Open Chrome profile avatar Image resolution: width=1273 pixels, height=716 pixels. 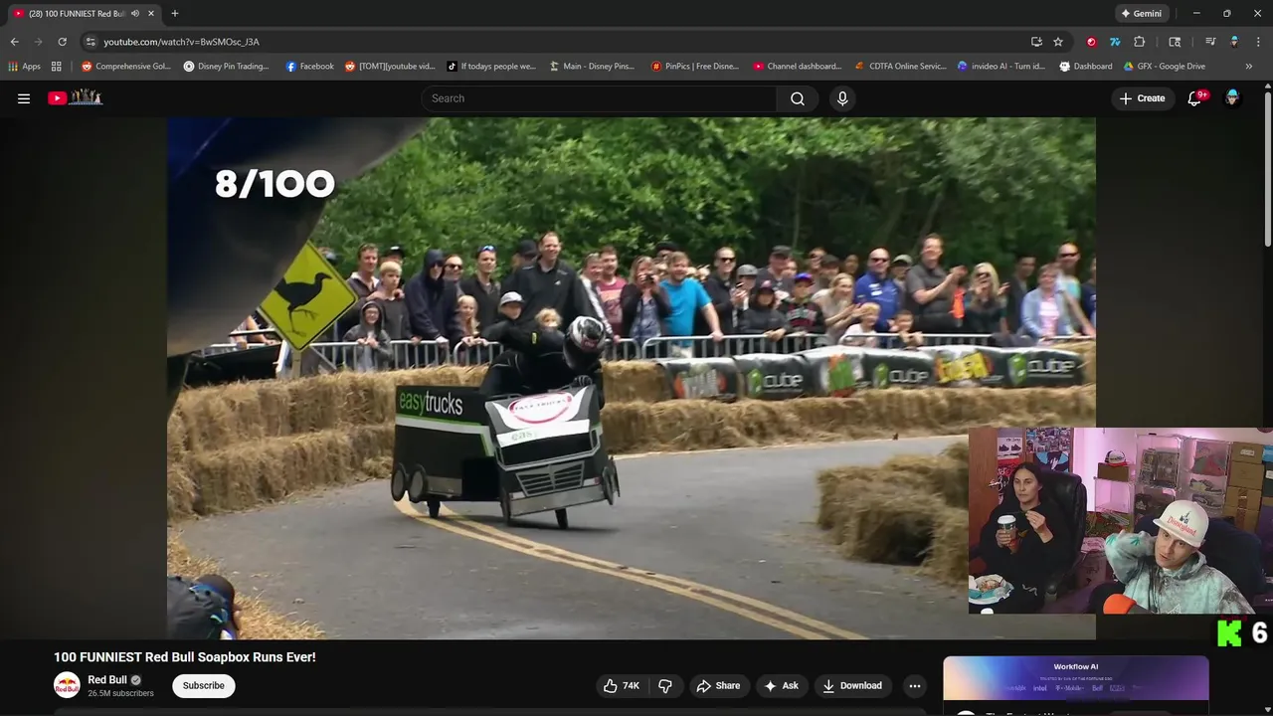click(x=1234, y=42)
